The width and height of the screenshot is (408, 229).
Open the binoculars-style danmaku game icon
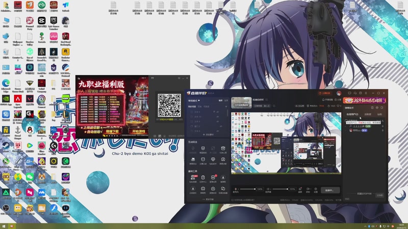[x=193, y=159]
